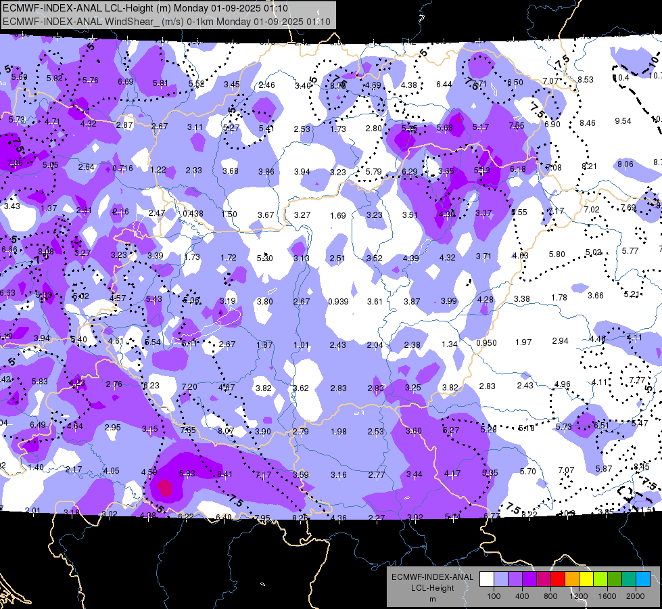Viewport: 662px width, 609px height.
Task: Click the legend scale label 1600
Action: click(x=607, y=596)
